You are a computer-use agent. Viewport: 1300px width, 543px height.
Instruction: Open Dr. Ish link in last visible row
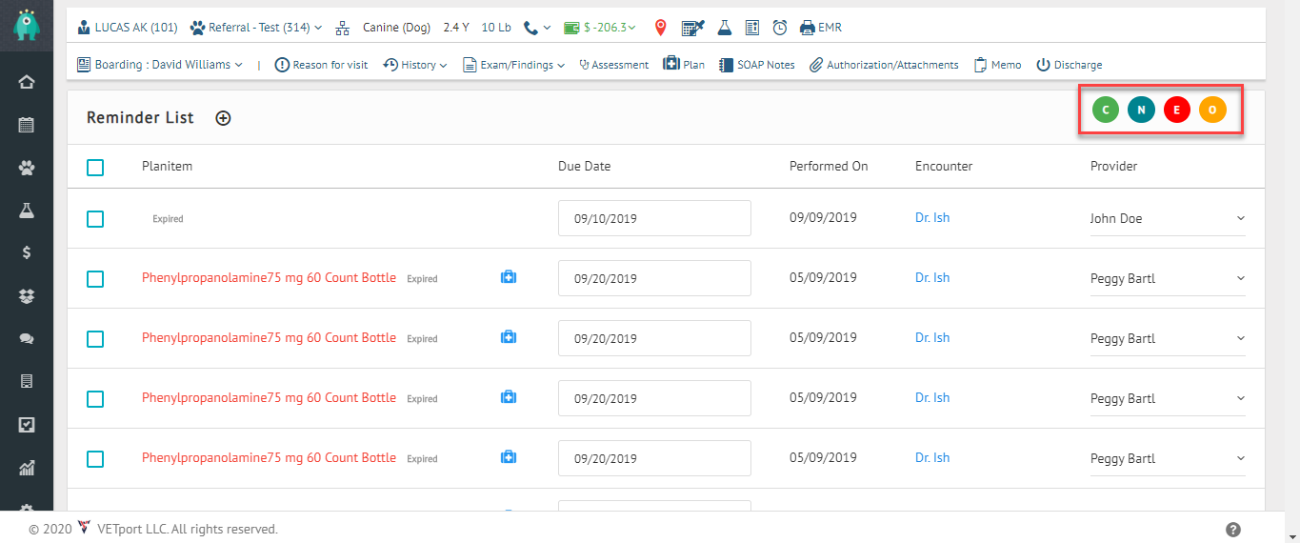(932, 457)
